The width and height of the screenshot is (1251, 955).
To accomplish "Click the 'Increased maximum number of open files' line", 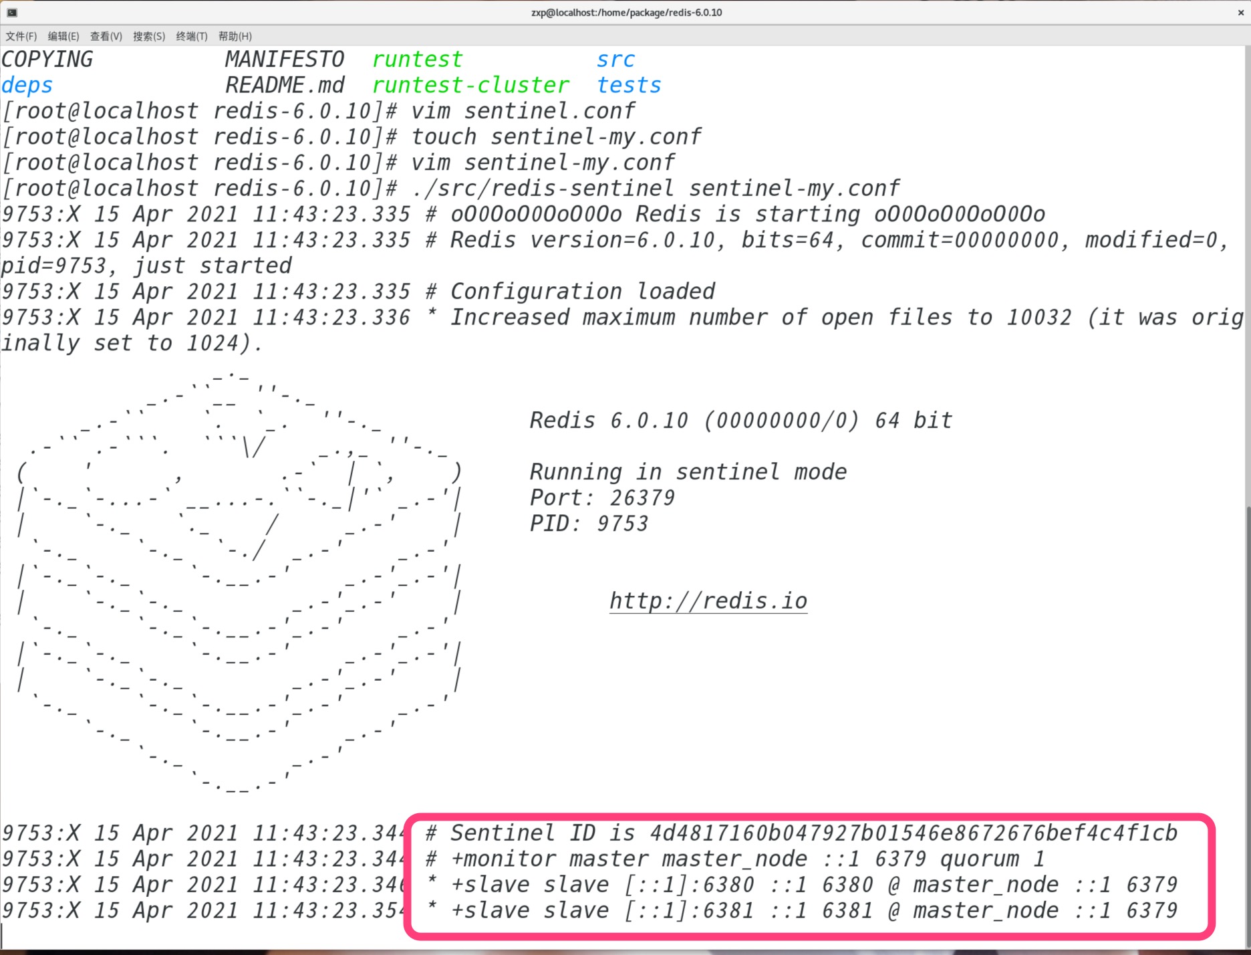I will pyautogui.click(x=622, y=318).
